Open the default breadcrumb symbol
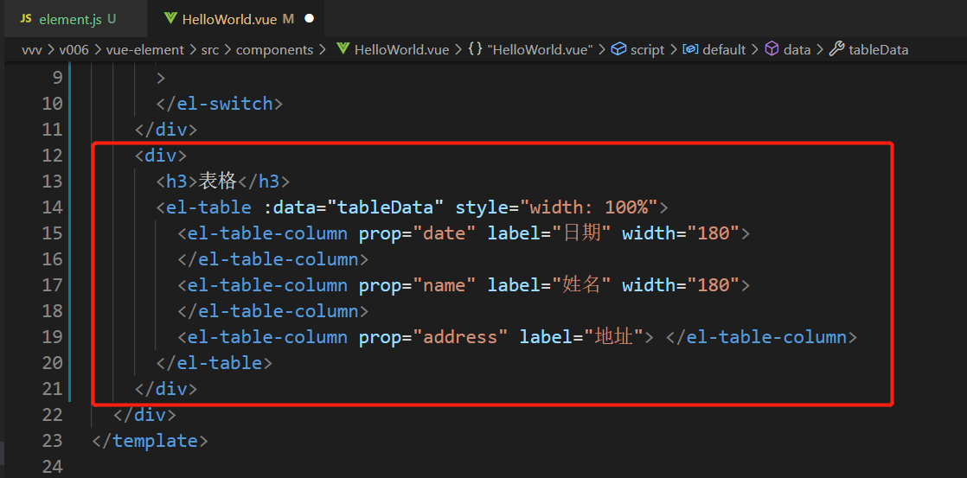Viewport: 967px width, 478px height. pyautogui.click(x=725, y=50)
